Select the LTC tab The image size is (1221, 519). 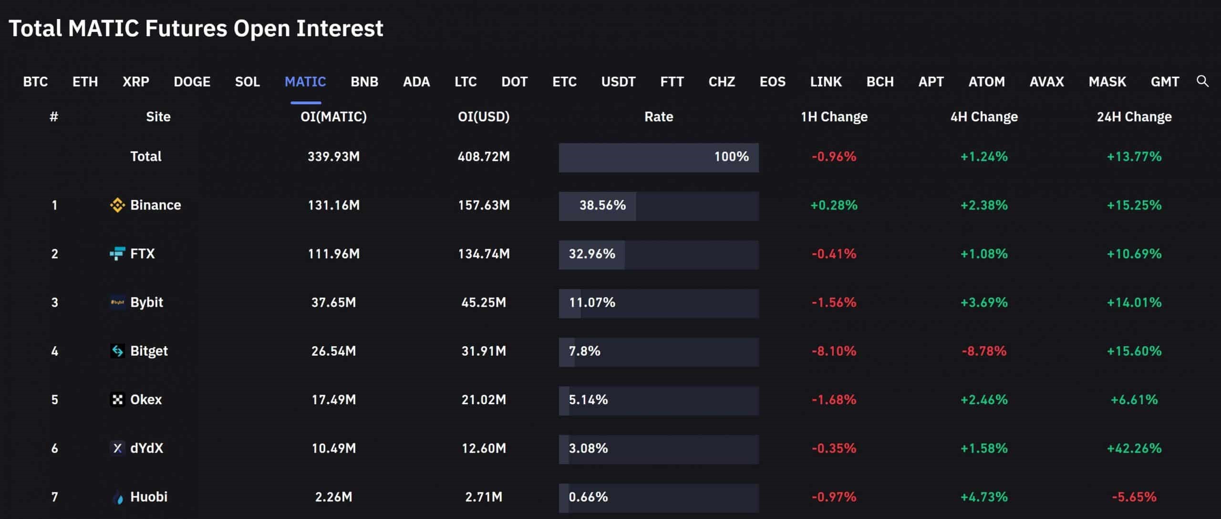[466, 82]
